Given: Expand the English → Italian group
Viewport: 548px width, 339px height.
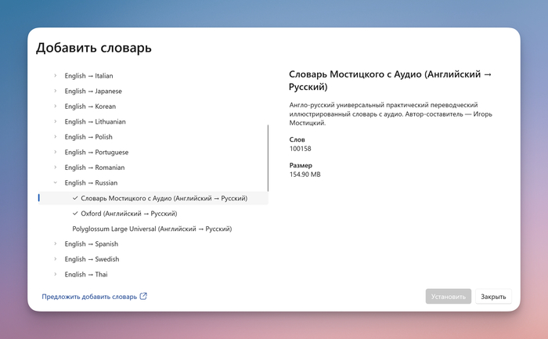Looking at the screenshot, I should 55,76.
